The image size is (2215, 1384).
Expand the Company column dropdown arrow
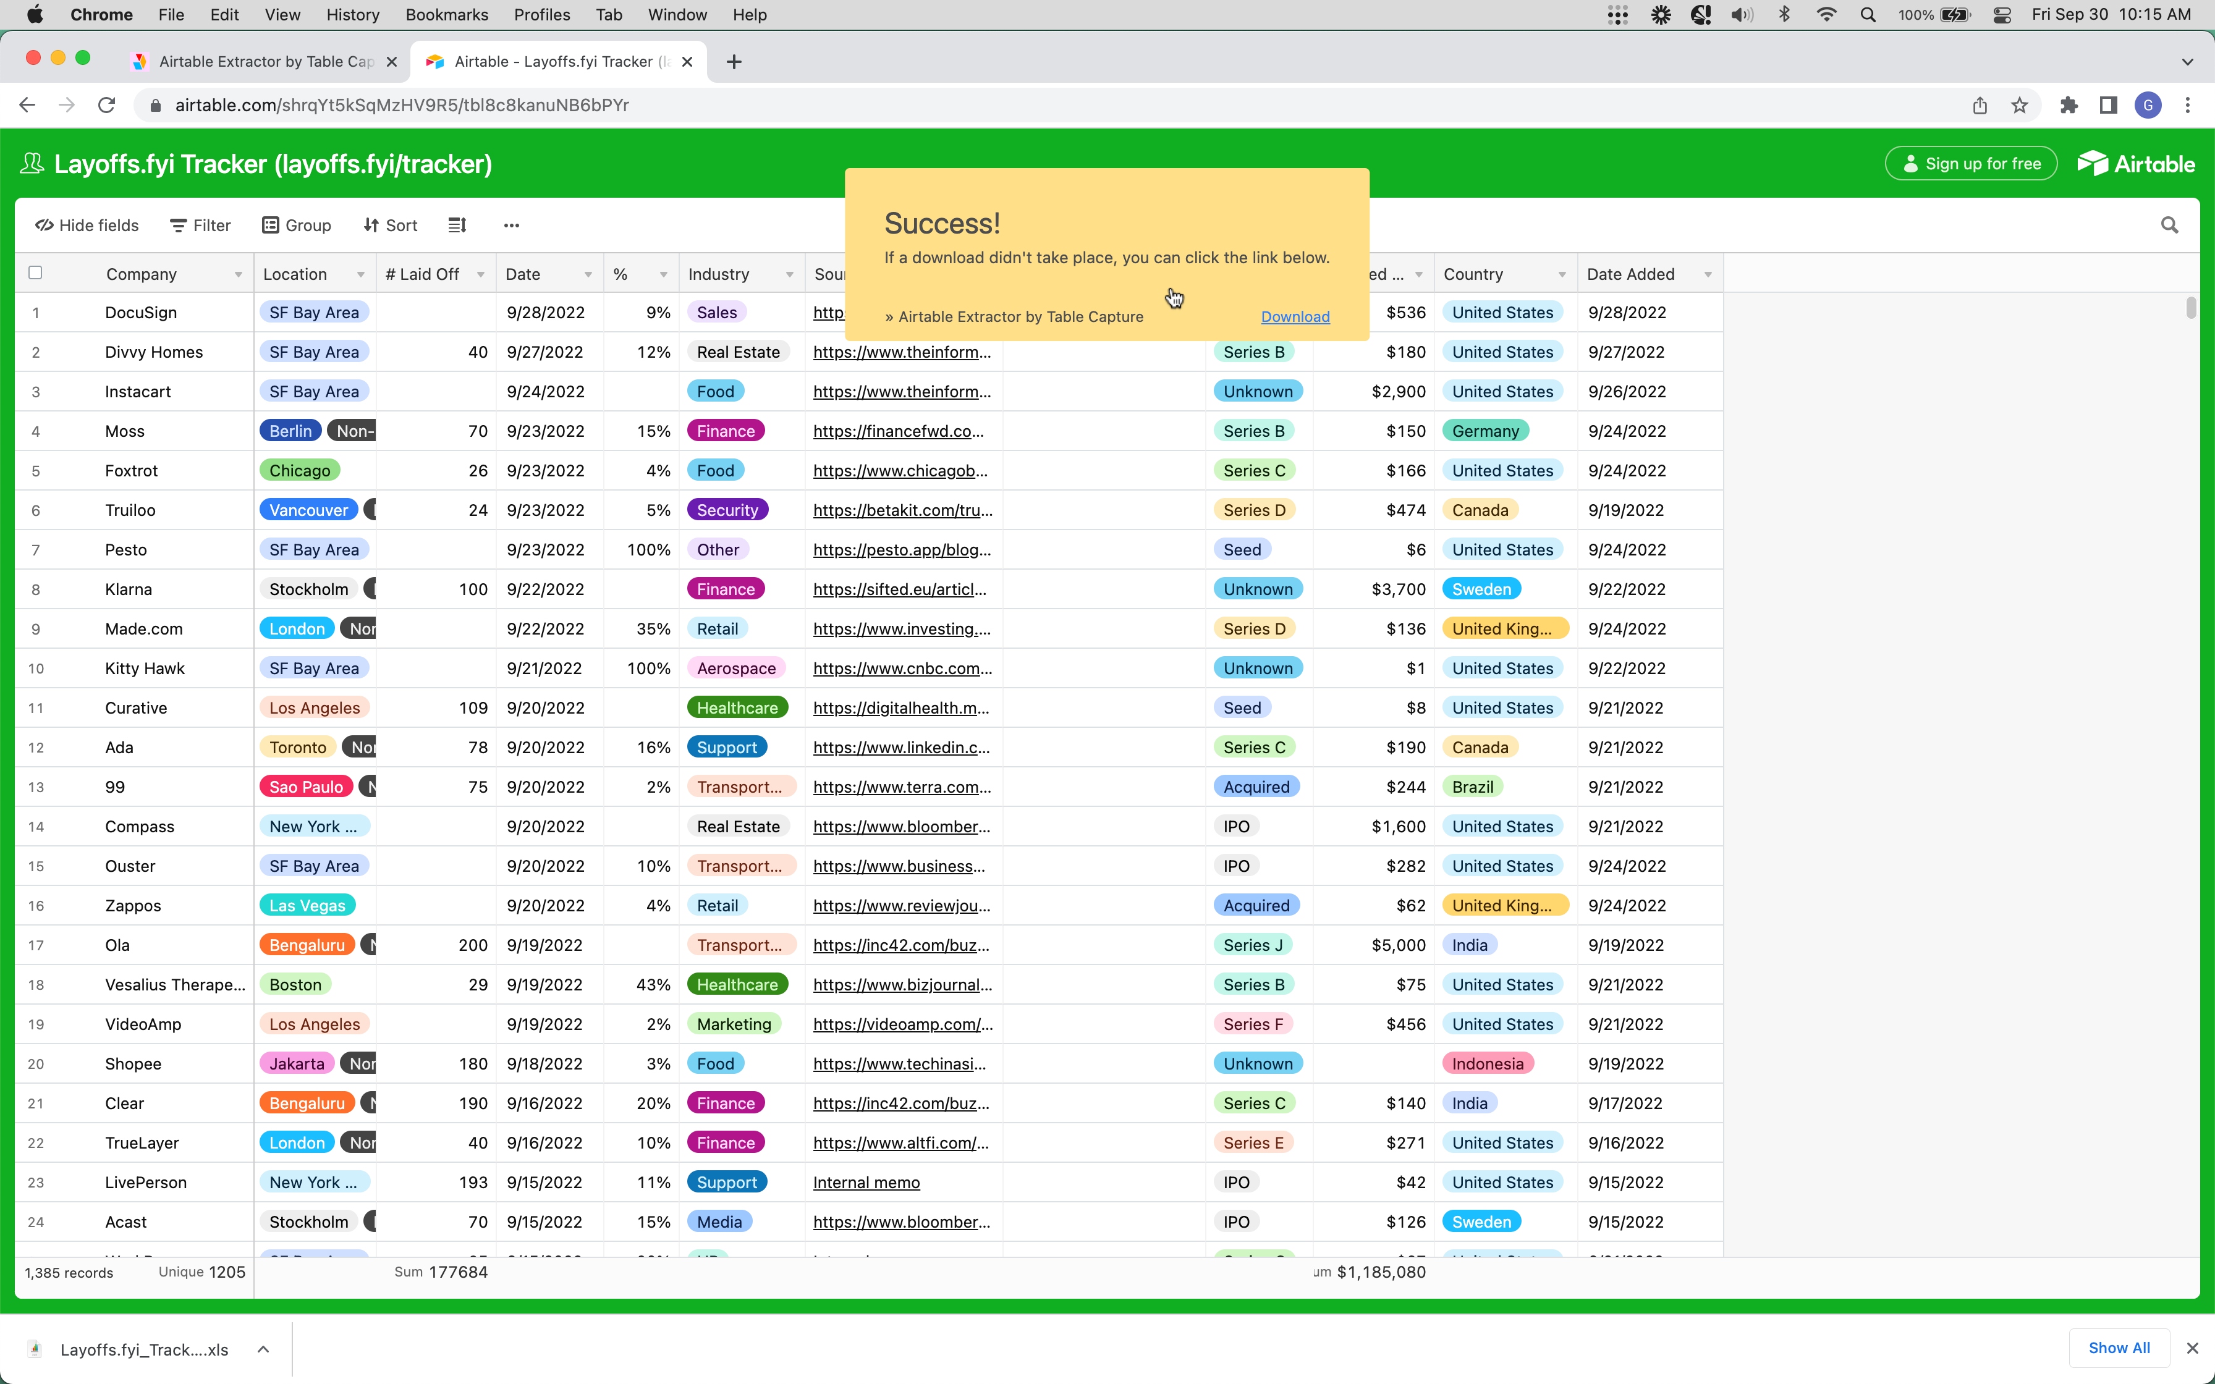[x=238, y=274]
